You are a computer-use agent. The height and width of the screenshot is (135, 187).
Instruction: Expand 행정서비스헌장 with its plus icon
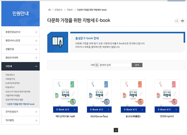pyautogui.click(x=36, y=41)
